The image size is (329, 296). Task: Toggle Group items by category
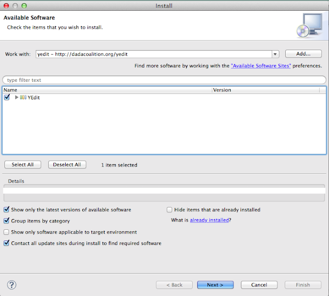click(7, 221)
